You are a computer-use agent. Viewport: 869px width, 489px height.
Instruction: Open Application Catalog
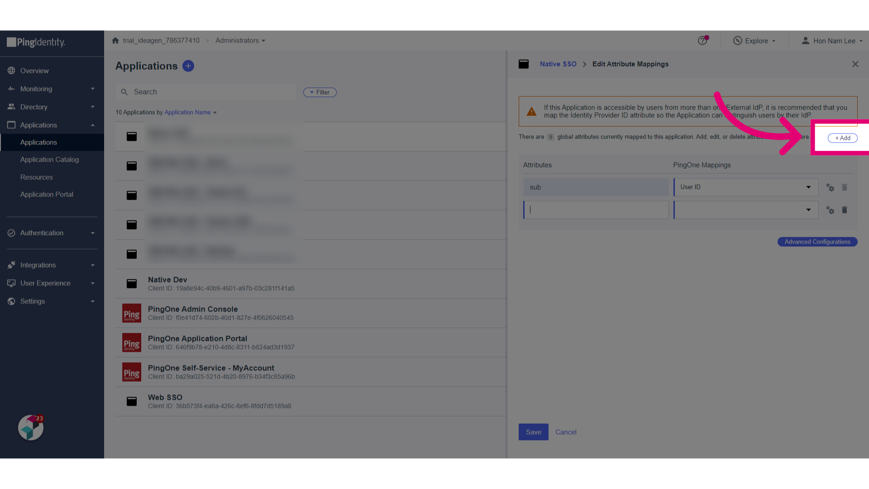pyautogui.click(x=49, y=159)
